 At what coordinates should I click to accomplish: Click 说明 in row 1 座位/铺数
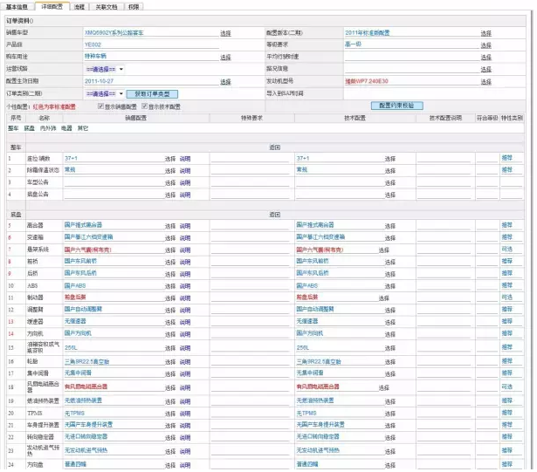coord(185,159)
